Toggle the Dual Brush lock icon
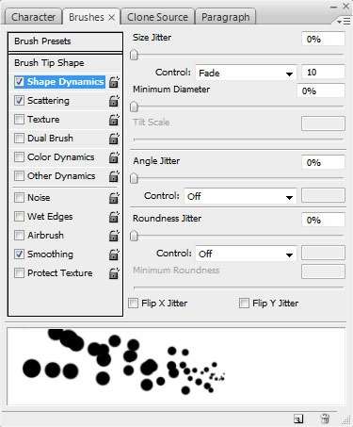This screenshot has width=353, height=427. pyautogui.click(x=114, y=139)
